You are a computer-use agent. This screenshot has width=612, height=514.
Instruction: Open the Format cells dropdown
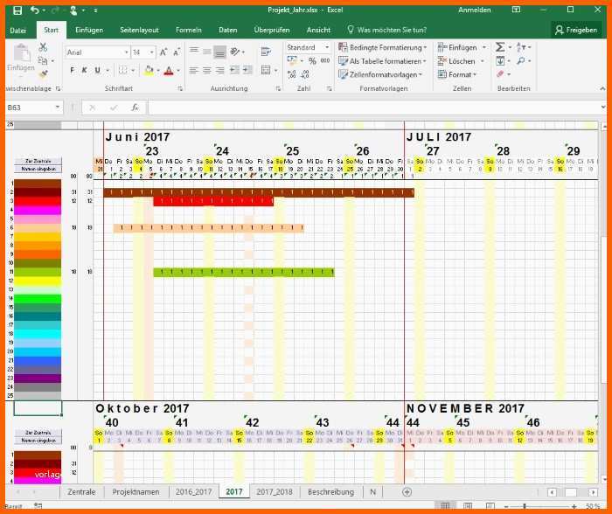[457, 74]
